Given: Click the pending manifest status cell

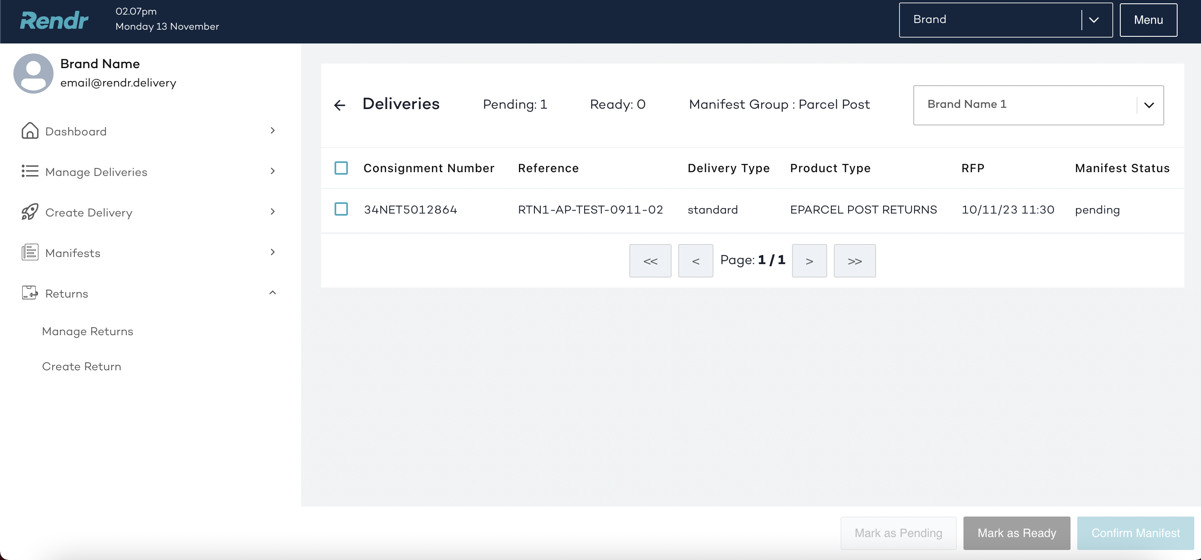Looking at the screenshot, I should (x=1097, y=210).
